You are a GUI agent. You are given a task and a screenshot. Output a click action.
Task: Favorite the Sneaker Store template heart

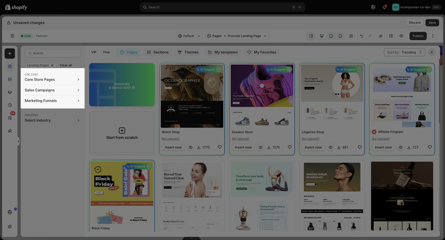pyautogui.click(x=290, y=147)
